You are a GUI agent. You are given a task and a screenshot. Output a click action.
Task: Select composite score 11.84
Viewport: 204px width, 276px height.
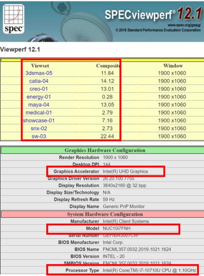[x=107, y=73]
